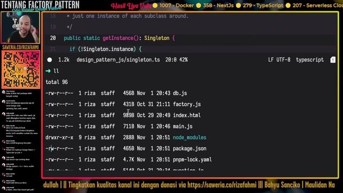Click the Saweria QR code image

pyautogui.click(x=21, y=69)
